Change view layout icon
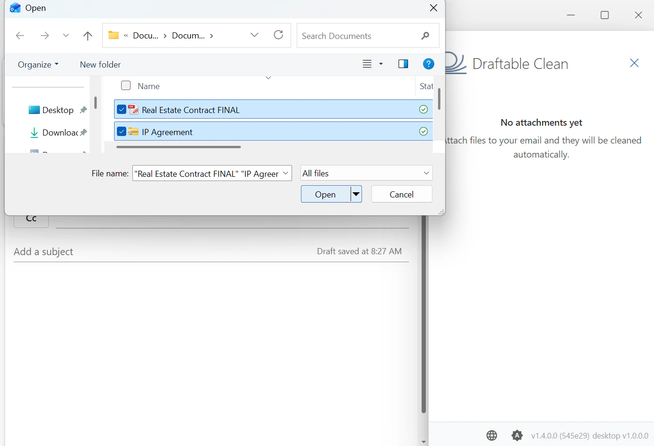 (367, 64)
